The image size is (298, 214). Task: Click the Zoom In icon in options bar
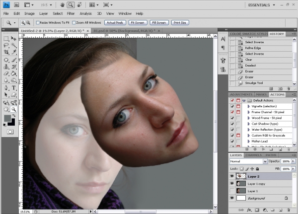tap(23, 23)
